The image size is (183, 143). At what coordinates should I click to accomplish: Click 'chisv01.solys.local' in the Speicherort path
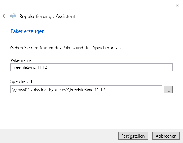click(x=33, y=90)
